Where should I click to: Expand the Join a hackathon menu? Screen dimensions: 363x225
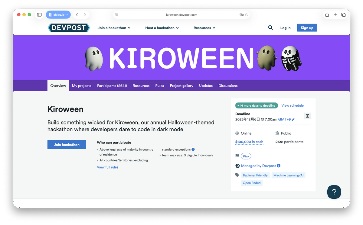114,28
